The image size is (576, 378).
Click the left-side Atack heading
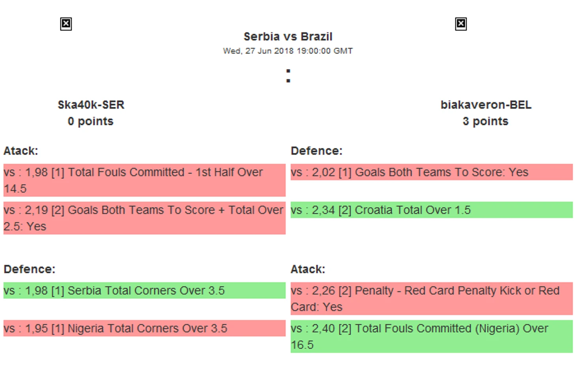21,151
